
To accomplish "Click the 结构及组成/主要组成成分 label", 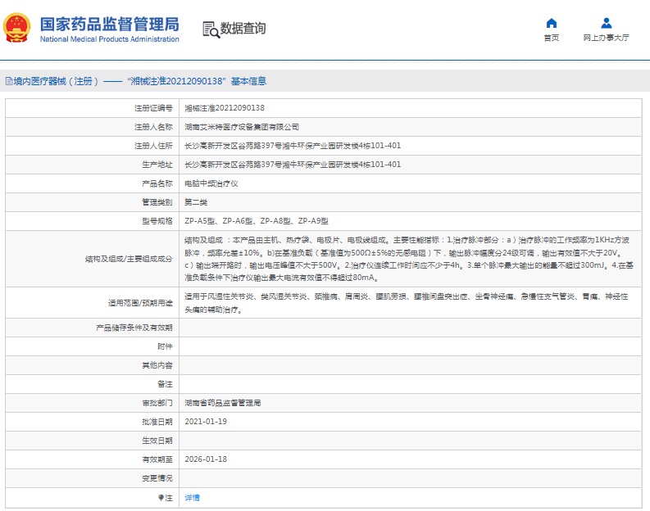I will (129, 259).
